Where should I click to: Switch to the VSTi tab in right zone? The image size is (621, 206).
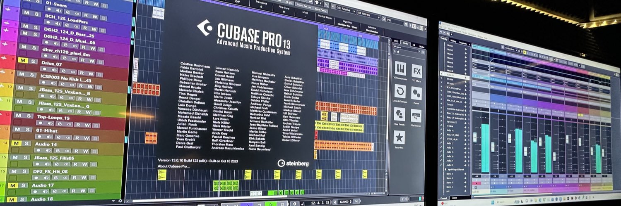[396, 41]
